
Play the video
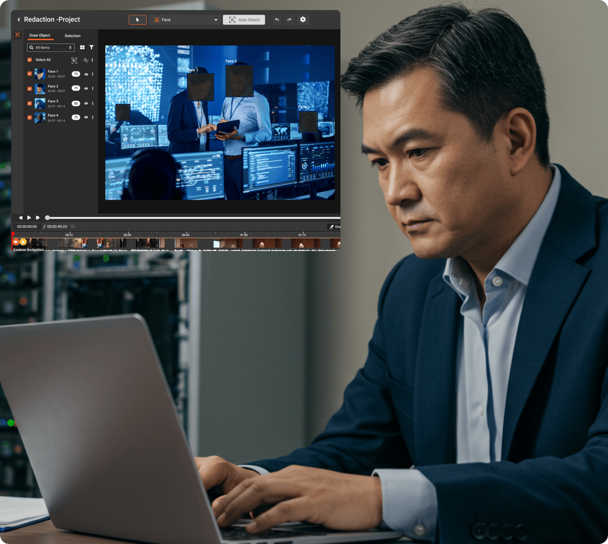pyautogui.click(x=29, y=218)
